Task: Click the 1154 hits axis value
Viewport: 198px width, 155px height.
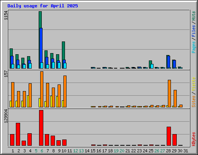Action: click(x=6, y=15)
